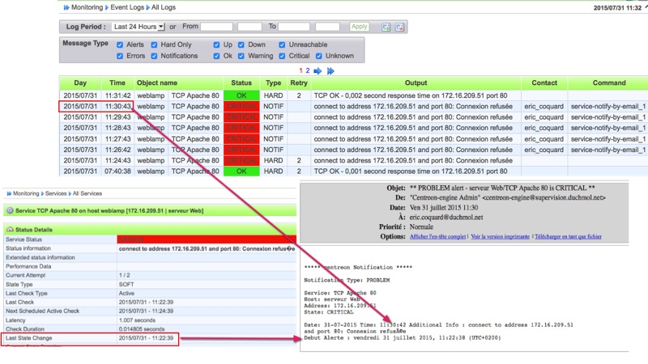The height and width of the screenshot is (364, 648).
Task: Open the Log Period dropdown
Action: 139,27
